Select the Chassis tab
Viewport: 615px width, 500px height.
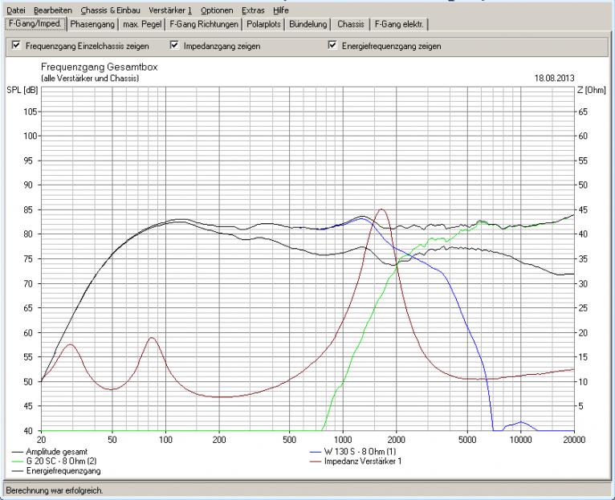pos(351,24)
